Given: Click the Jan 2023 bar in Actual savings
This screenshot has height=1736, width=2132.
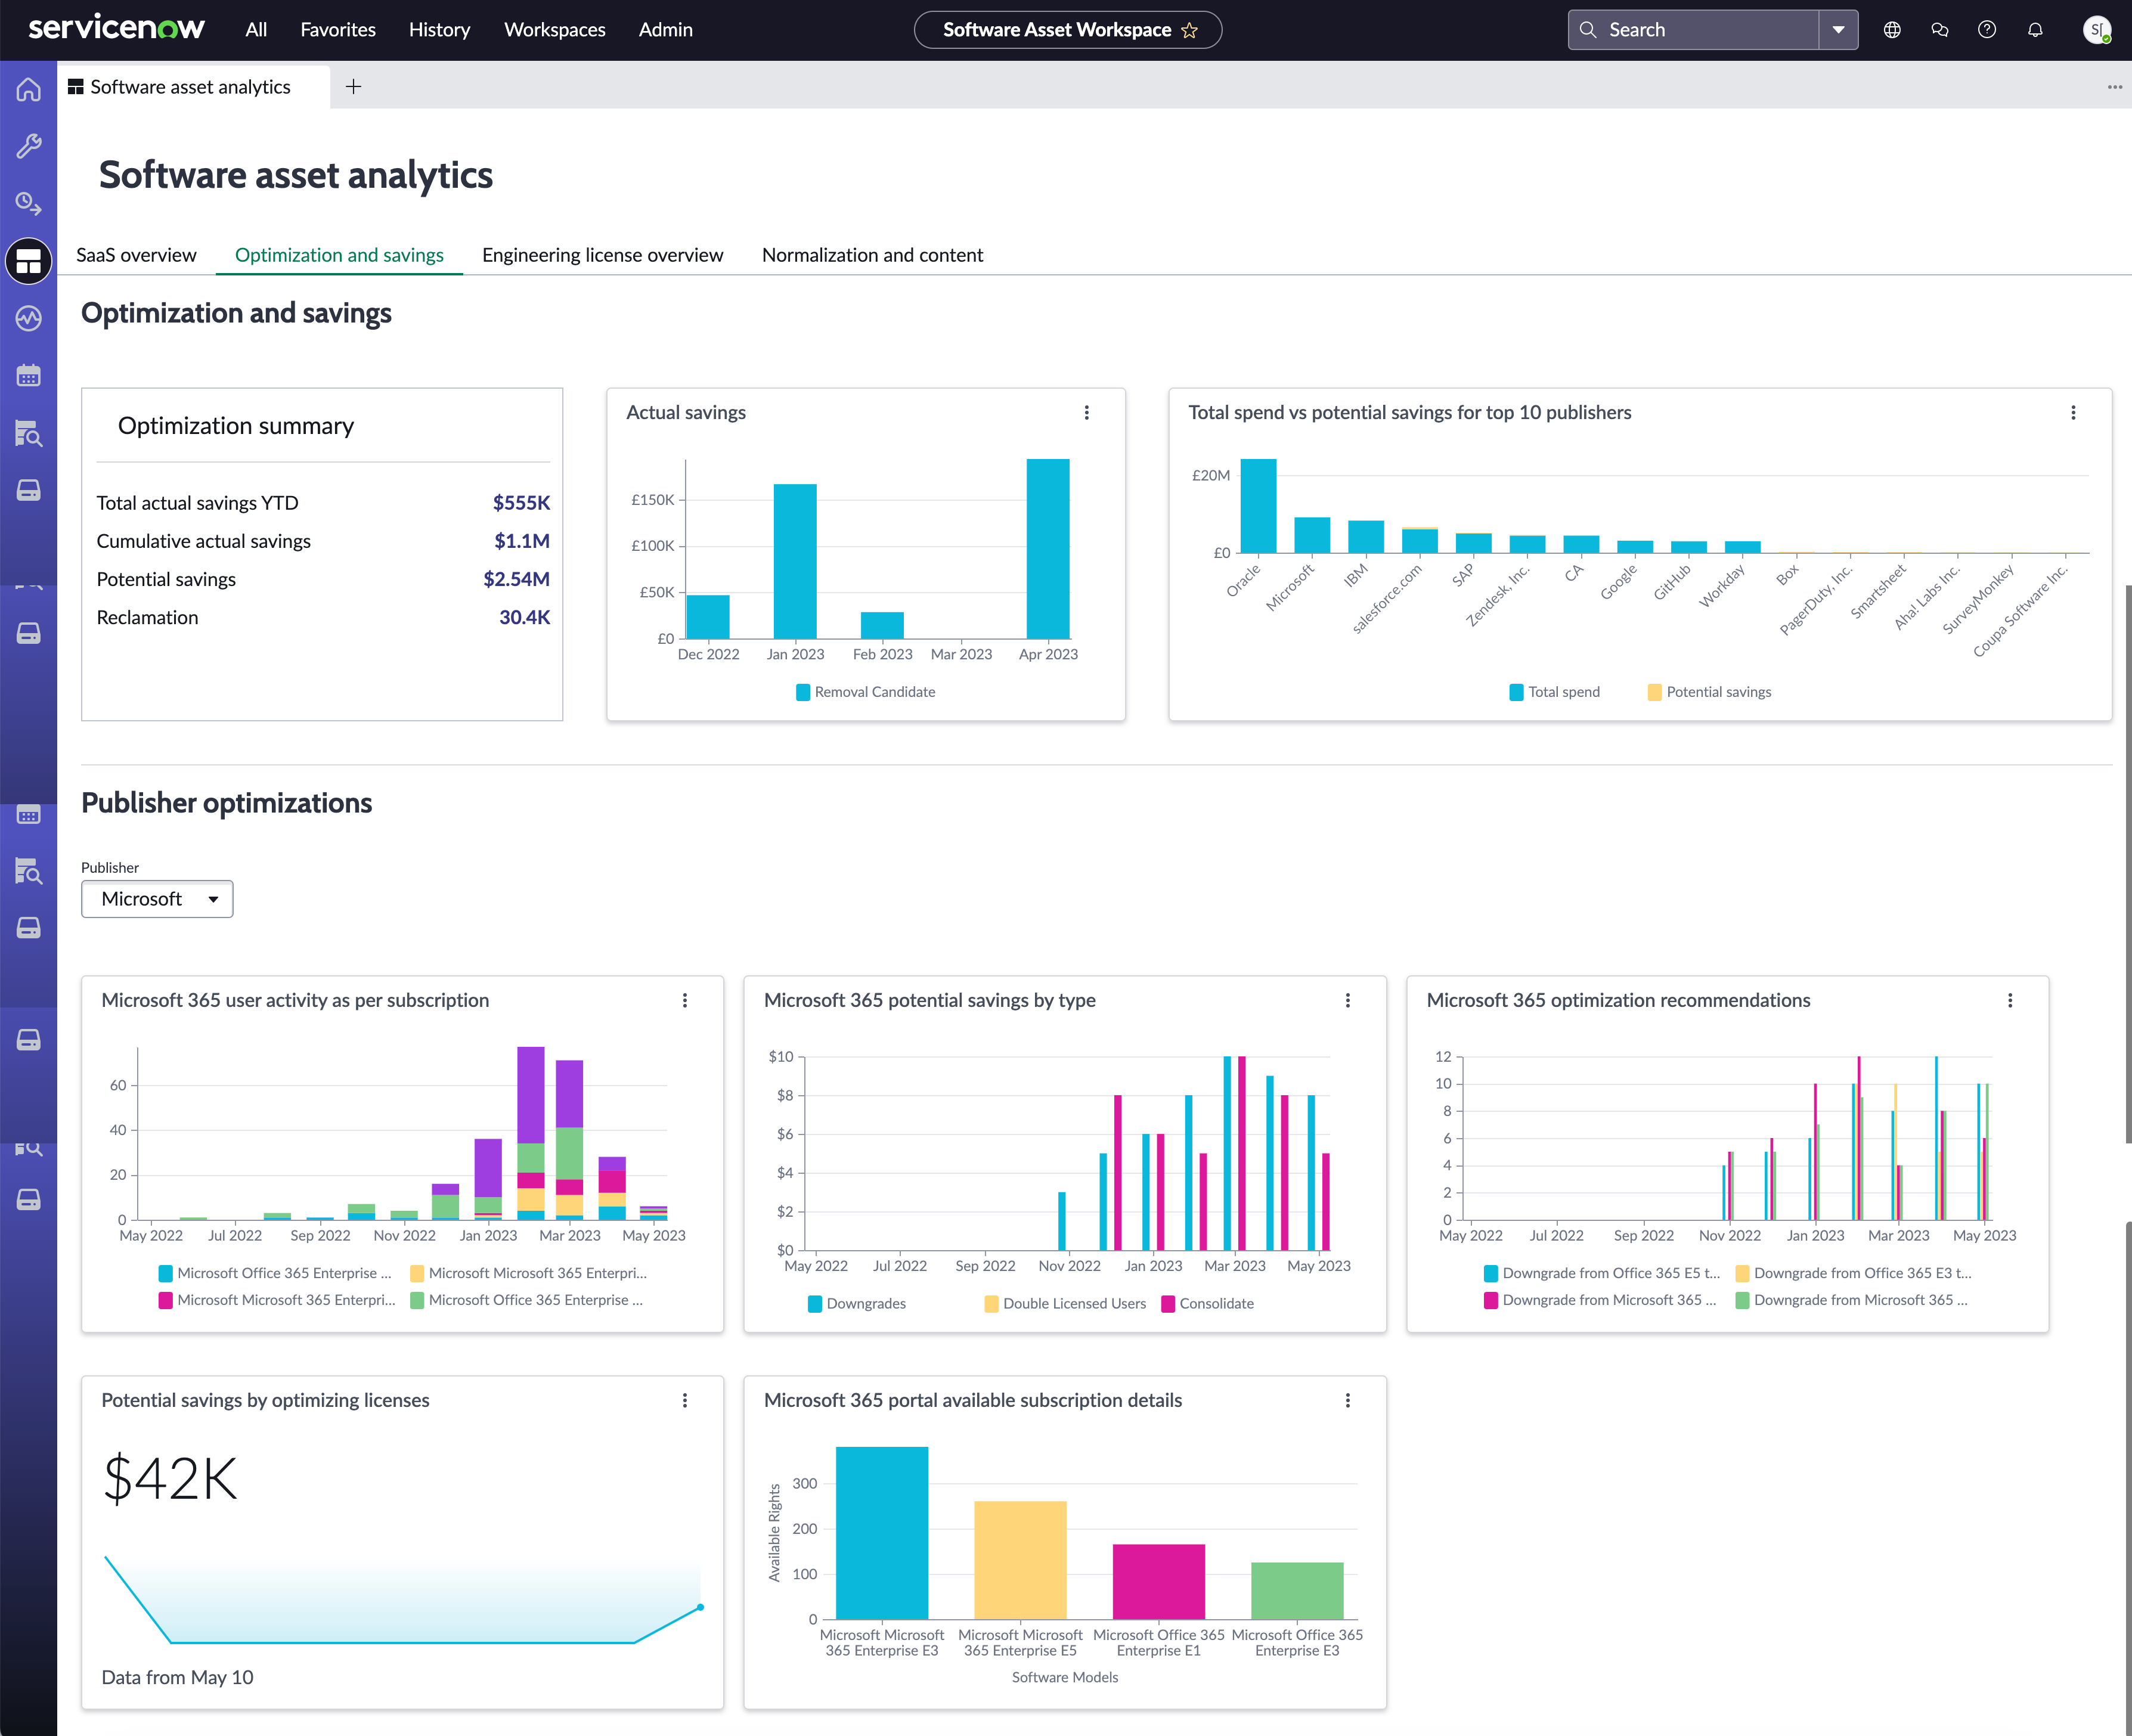Looking at the screenshot, I should point(795,561).
